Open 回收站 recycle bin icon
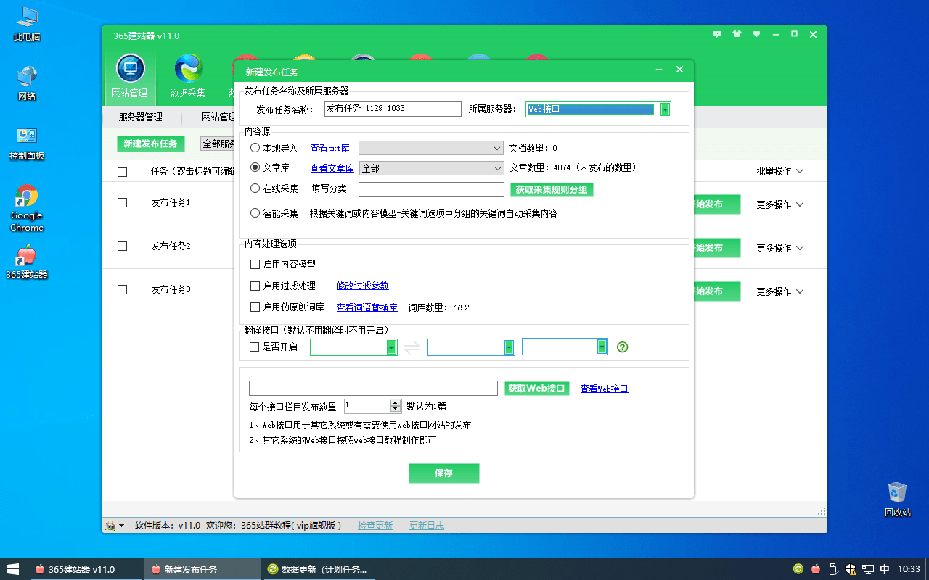Viewport: 929px width, 580px height. pyautogui.click(x=898, y=499)
